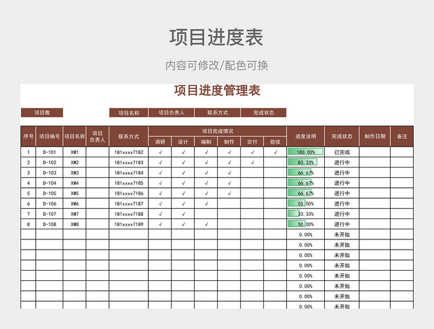Click the 备注 column header

[402, 136]
